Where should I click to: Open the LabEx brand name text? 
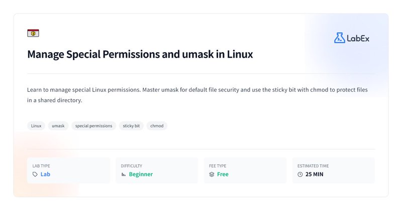358,39
